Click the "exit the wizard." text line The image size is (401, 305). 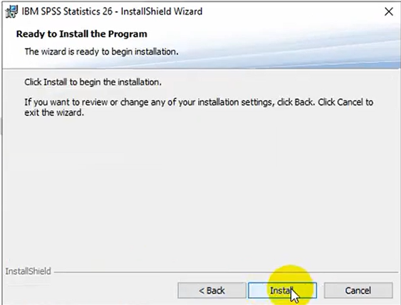[x=54, y=112]
